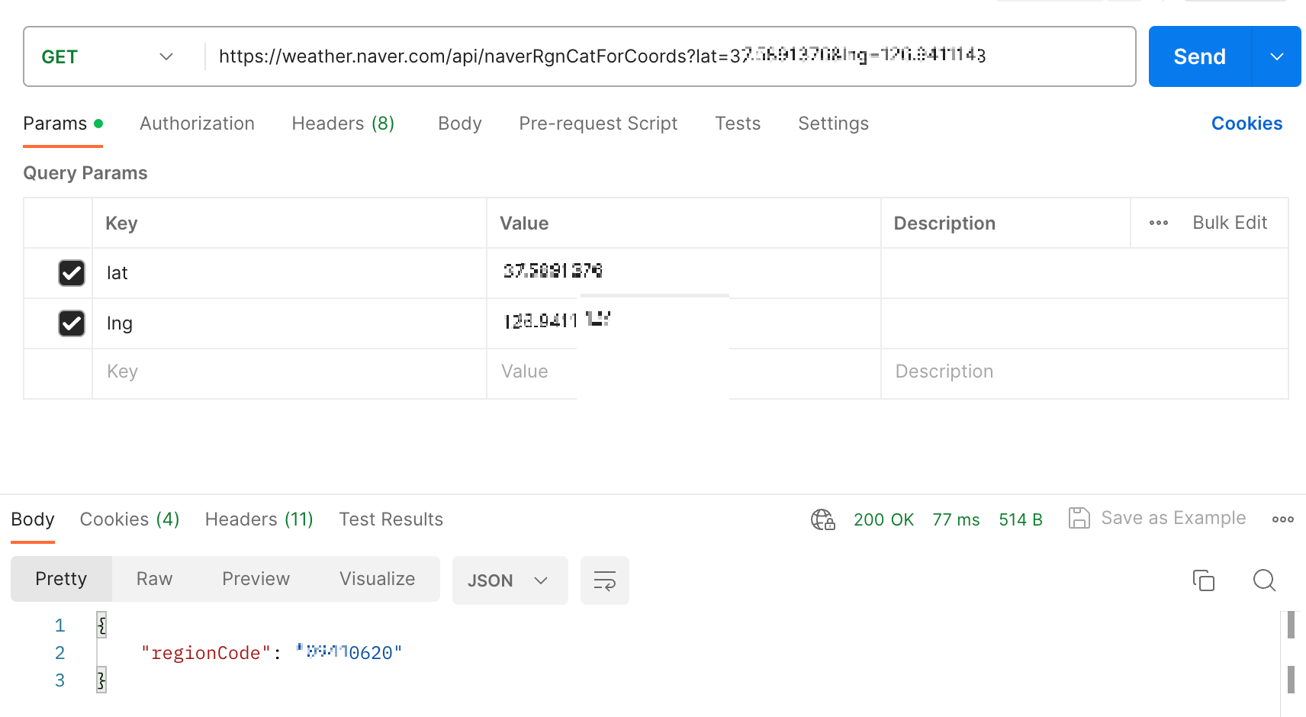The image size is (1306, 717).
Task: Open the Pre-request Script tab
Action: [x=598, y=124]
